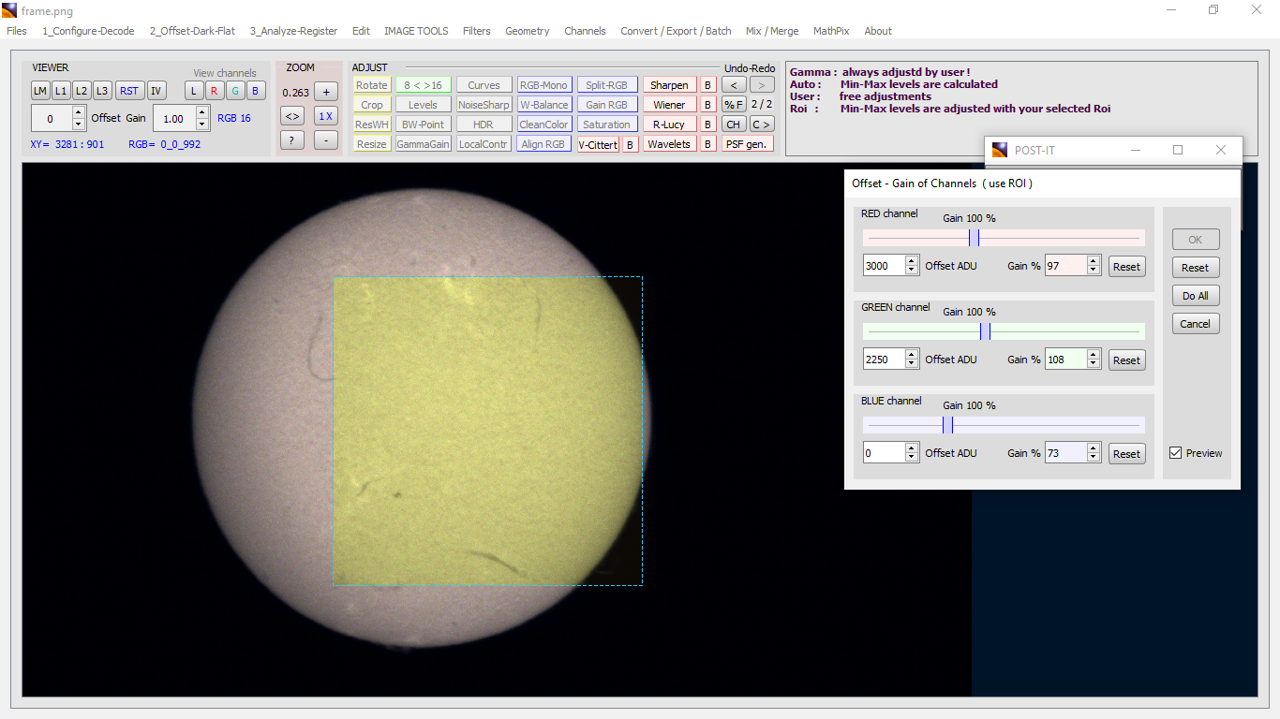This screenshot has height=719, width=1280.
Task: Cancel the Offset-Gain dialog
Action: [x=1196, y=324]
